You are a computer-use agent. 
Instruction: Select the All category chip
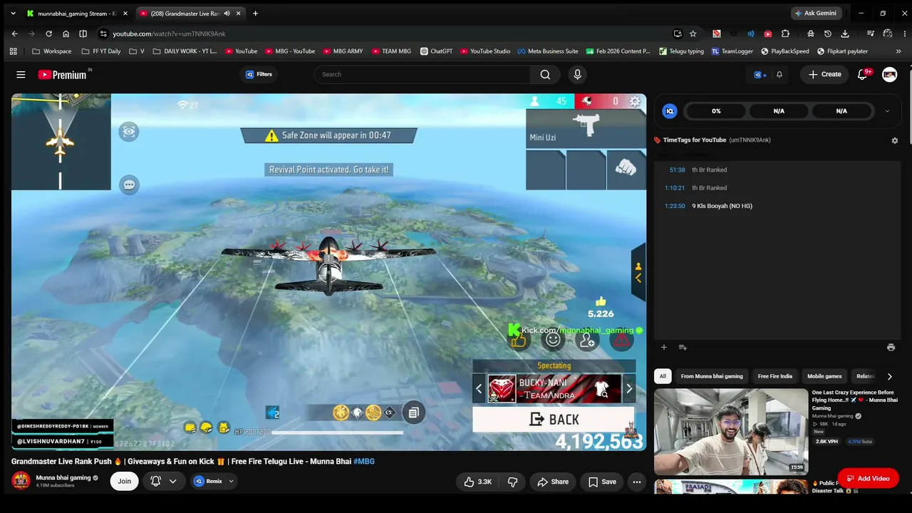pos(663,376)
